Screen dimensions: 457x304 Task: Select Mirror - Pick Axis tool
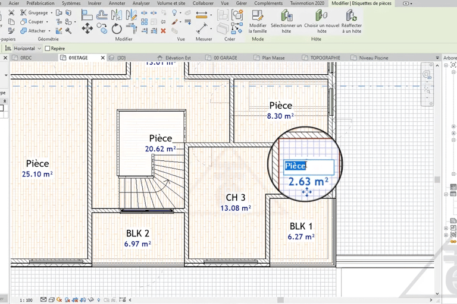117,14
